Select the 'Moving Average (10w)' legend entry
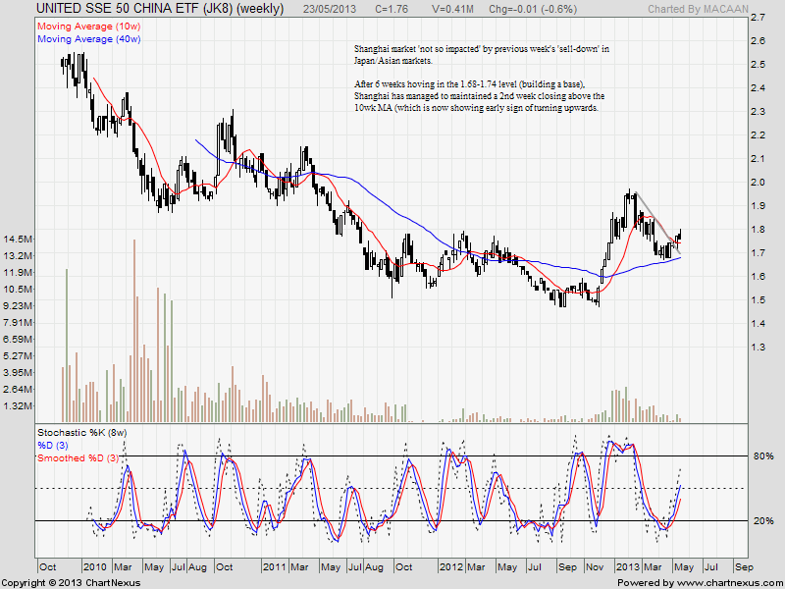Image resolution: width=785 pixels, height=589 pixels. click(x=88, y=27)
